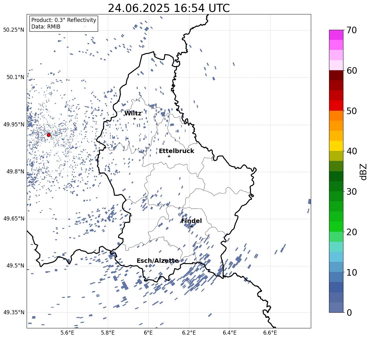Click the 49.65°N latitude label
The height and width of the screenshot is (339, 371).
point(14,218)
